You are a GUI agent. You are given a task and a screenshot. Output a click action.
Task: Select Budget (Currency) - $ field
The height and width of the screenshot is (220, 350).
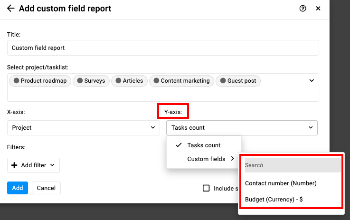point(274,199)
